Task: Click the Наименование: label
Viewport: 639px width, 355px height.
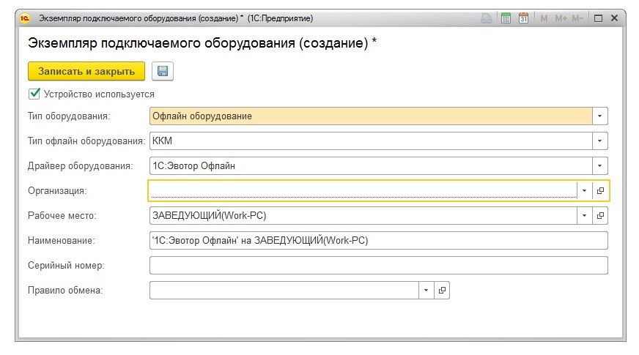Action: (61, 240)
